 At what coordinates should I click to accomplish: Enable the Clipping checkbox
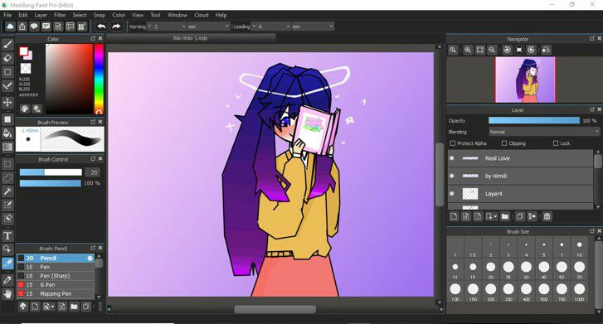coord(504,143)
